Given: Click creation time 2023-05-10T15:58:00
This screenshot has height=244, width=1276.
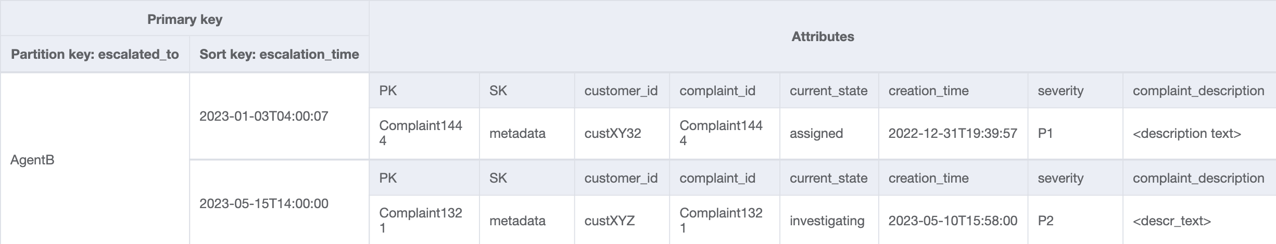Looking at the screenshot, I should tap(952, 221).
